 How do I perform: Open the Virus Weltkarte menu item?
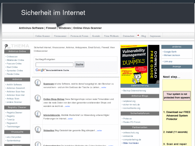[x=111, y=36]
